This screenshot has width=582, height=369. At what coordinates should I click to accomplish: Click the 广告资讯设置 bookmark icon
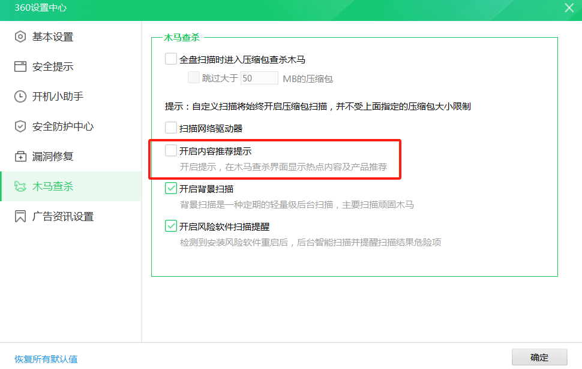[x=20, y=216]
